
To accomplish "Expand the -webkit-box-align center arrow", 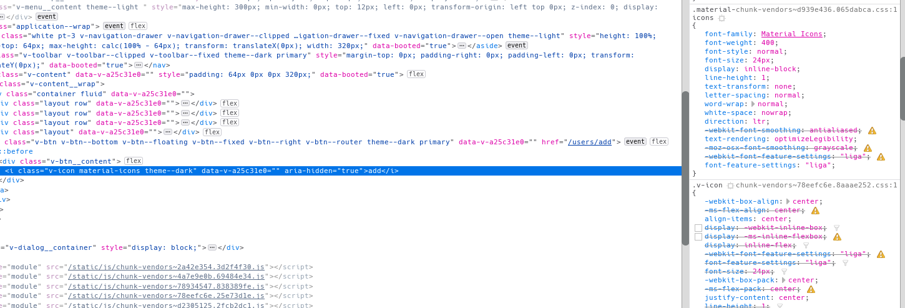I will [788, 202].
